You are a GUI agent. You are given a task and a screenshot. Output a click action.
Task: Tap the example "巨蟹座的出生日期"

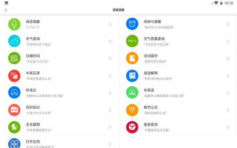(157, 130)
